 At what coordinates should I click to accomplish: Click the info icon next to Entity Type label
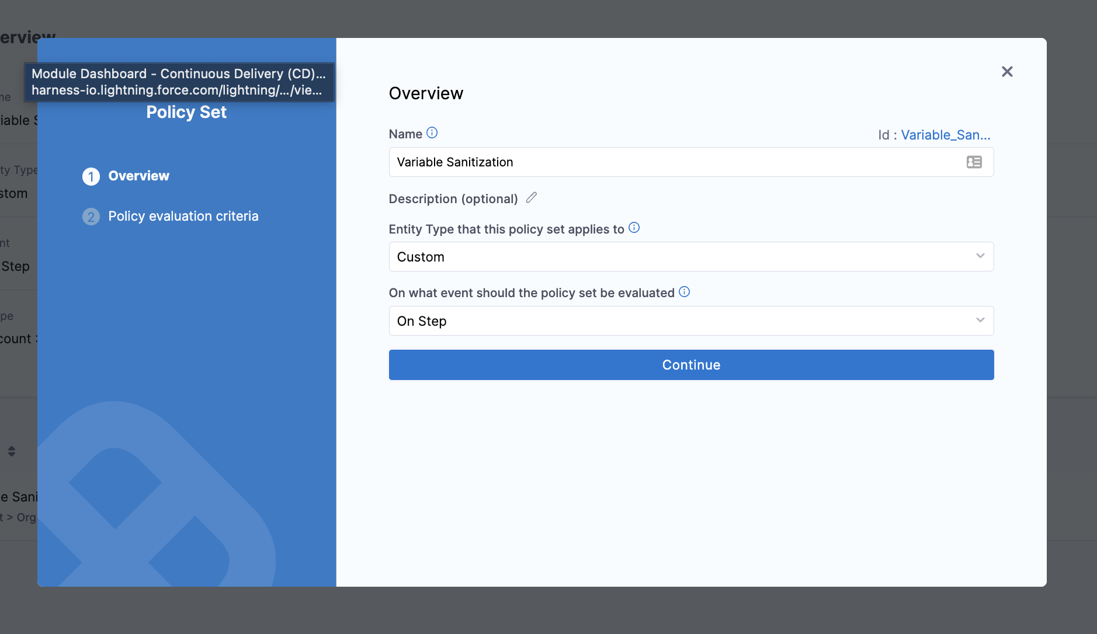point(634,228)
